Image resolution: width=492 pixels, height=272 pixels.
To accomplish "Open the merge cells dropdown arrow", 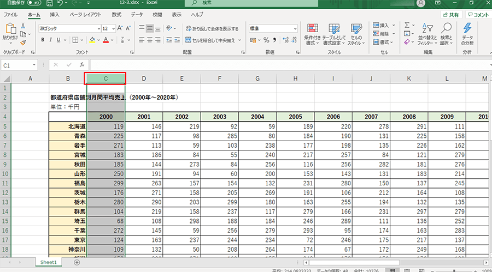I will (x=240, y=40).
